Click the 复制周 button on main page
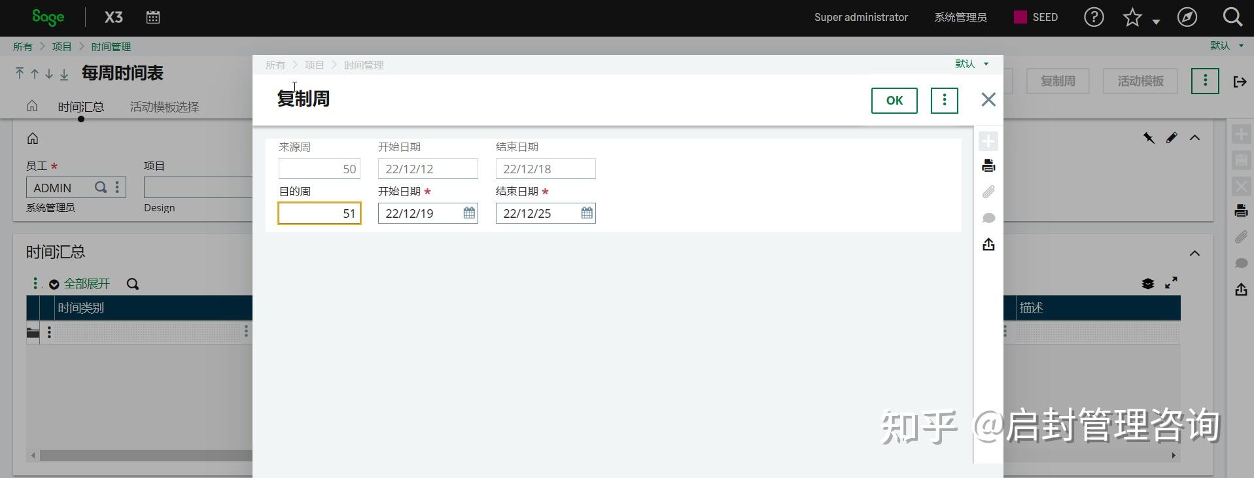This screenshot has height=478, width=1254. [x=1057, y=81]
